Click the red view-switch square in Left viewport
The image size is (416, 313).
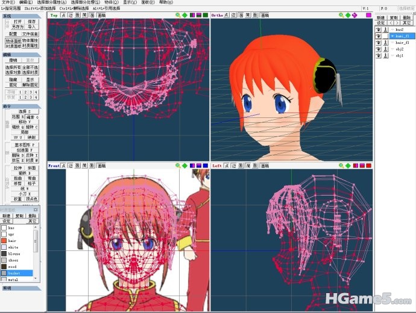pyautogui.click(x=367, y=165)
